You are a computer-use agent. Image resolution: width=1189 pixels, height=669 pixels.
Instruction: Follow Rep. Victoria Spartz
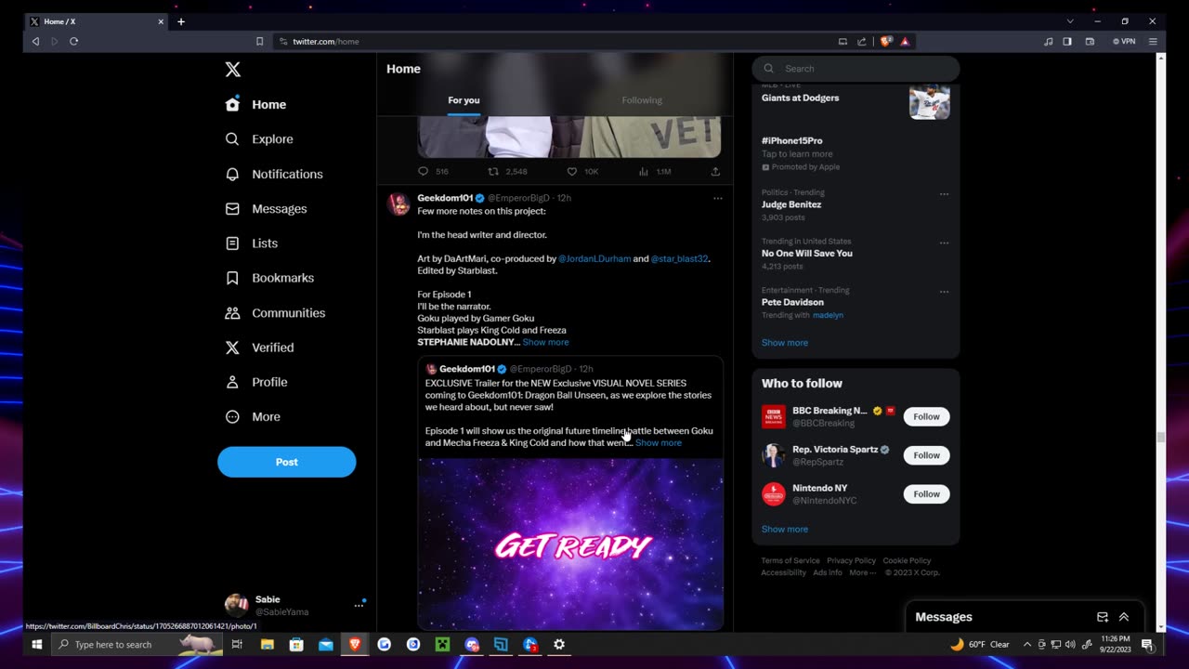[x=926, y=455]
